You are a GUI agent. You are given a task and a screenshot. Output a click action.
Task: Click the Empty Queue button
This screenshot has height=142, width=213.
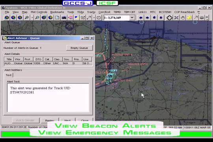[79, 48]
